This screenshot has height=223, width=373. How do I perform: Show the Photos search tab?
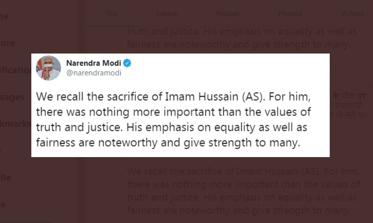(290, 14)
